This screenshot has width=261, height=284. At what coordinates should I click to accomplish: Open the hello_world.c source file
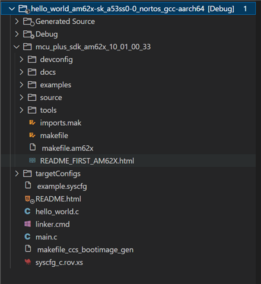click(x=57, y=212)
